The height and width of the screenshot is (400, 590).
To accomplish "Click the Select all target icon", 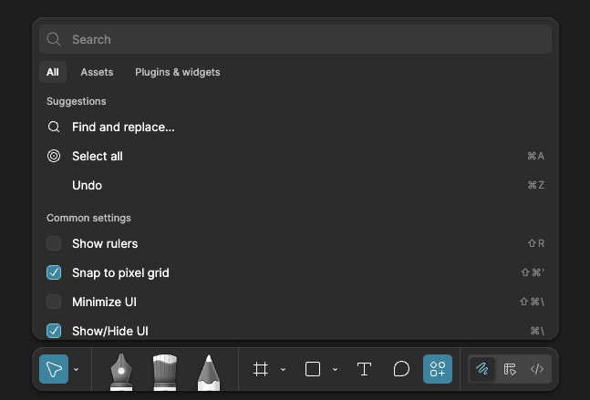I will [54, 156].
